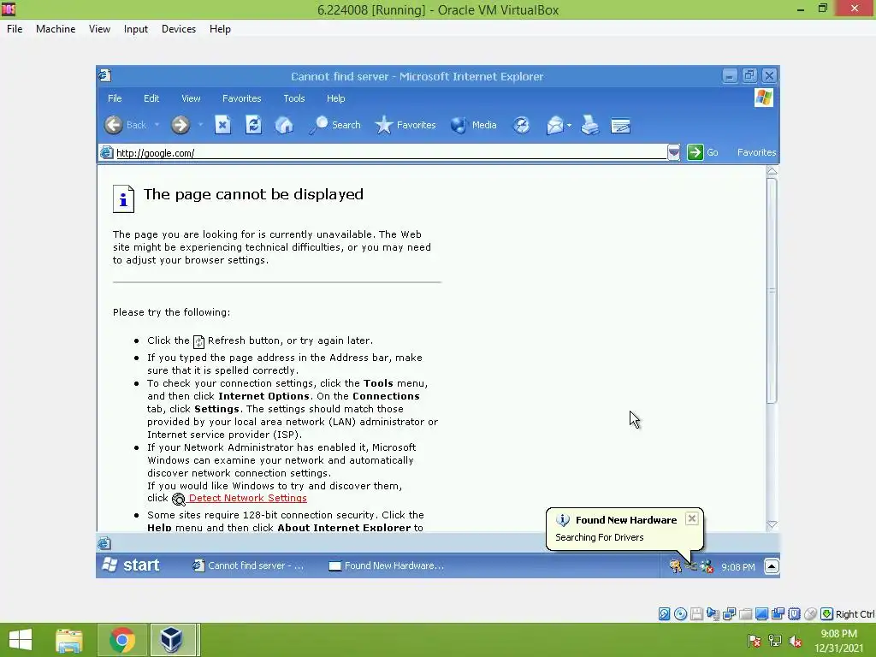Open the Search pane in IE toolbar

tap(334, 125)
